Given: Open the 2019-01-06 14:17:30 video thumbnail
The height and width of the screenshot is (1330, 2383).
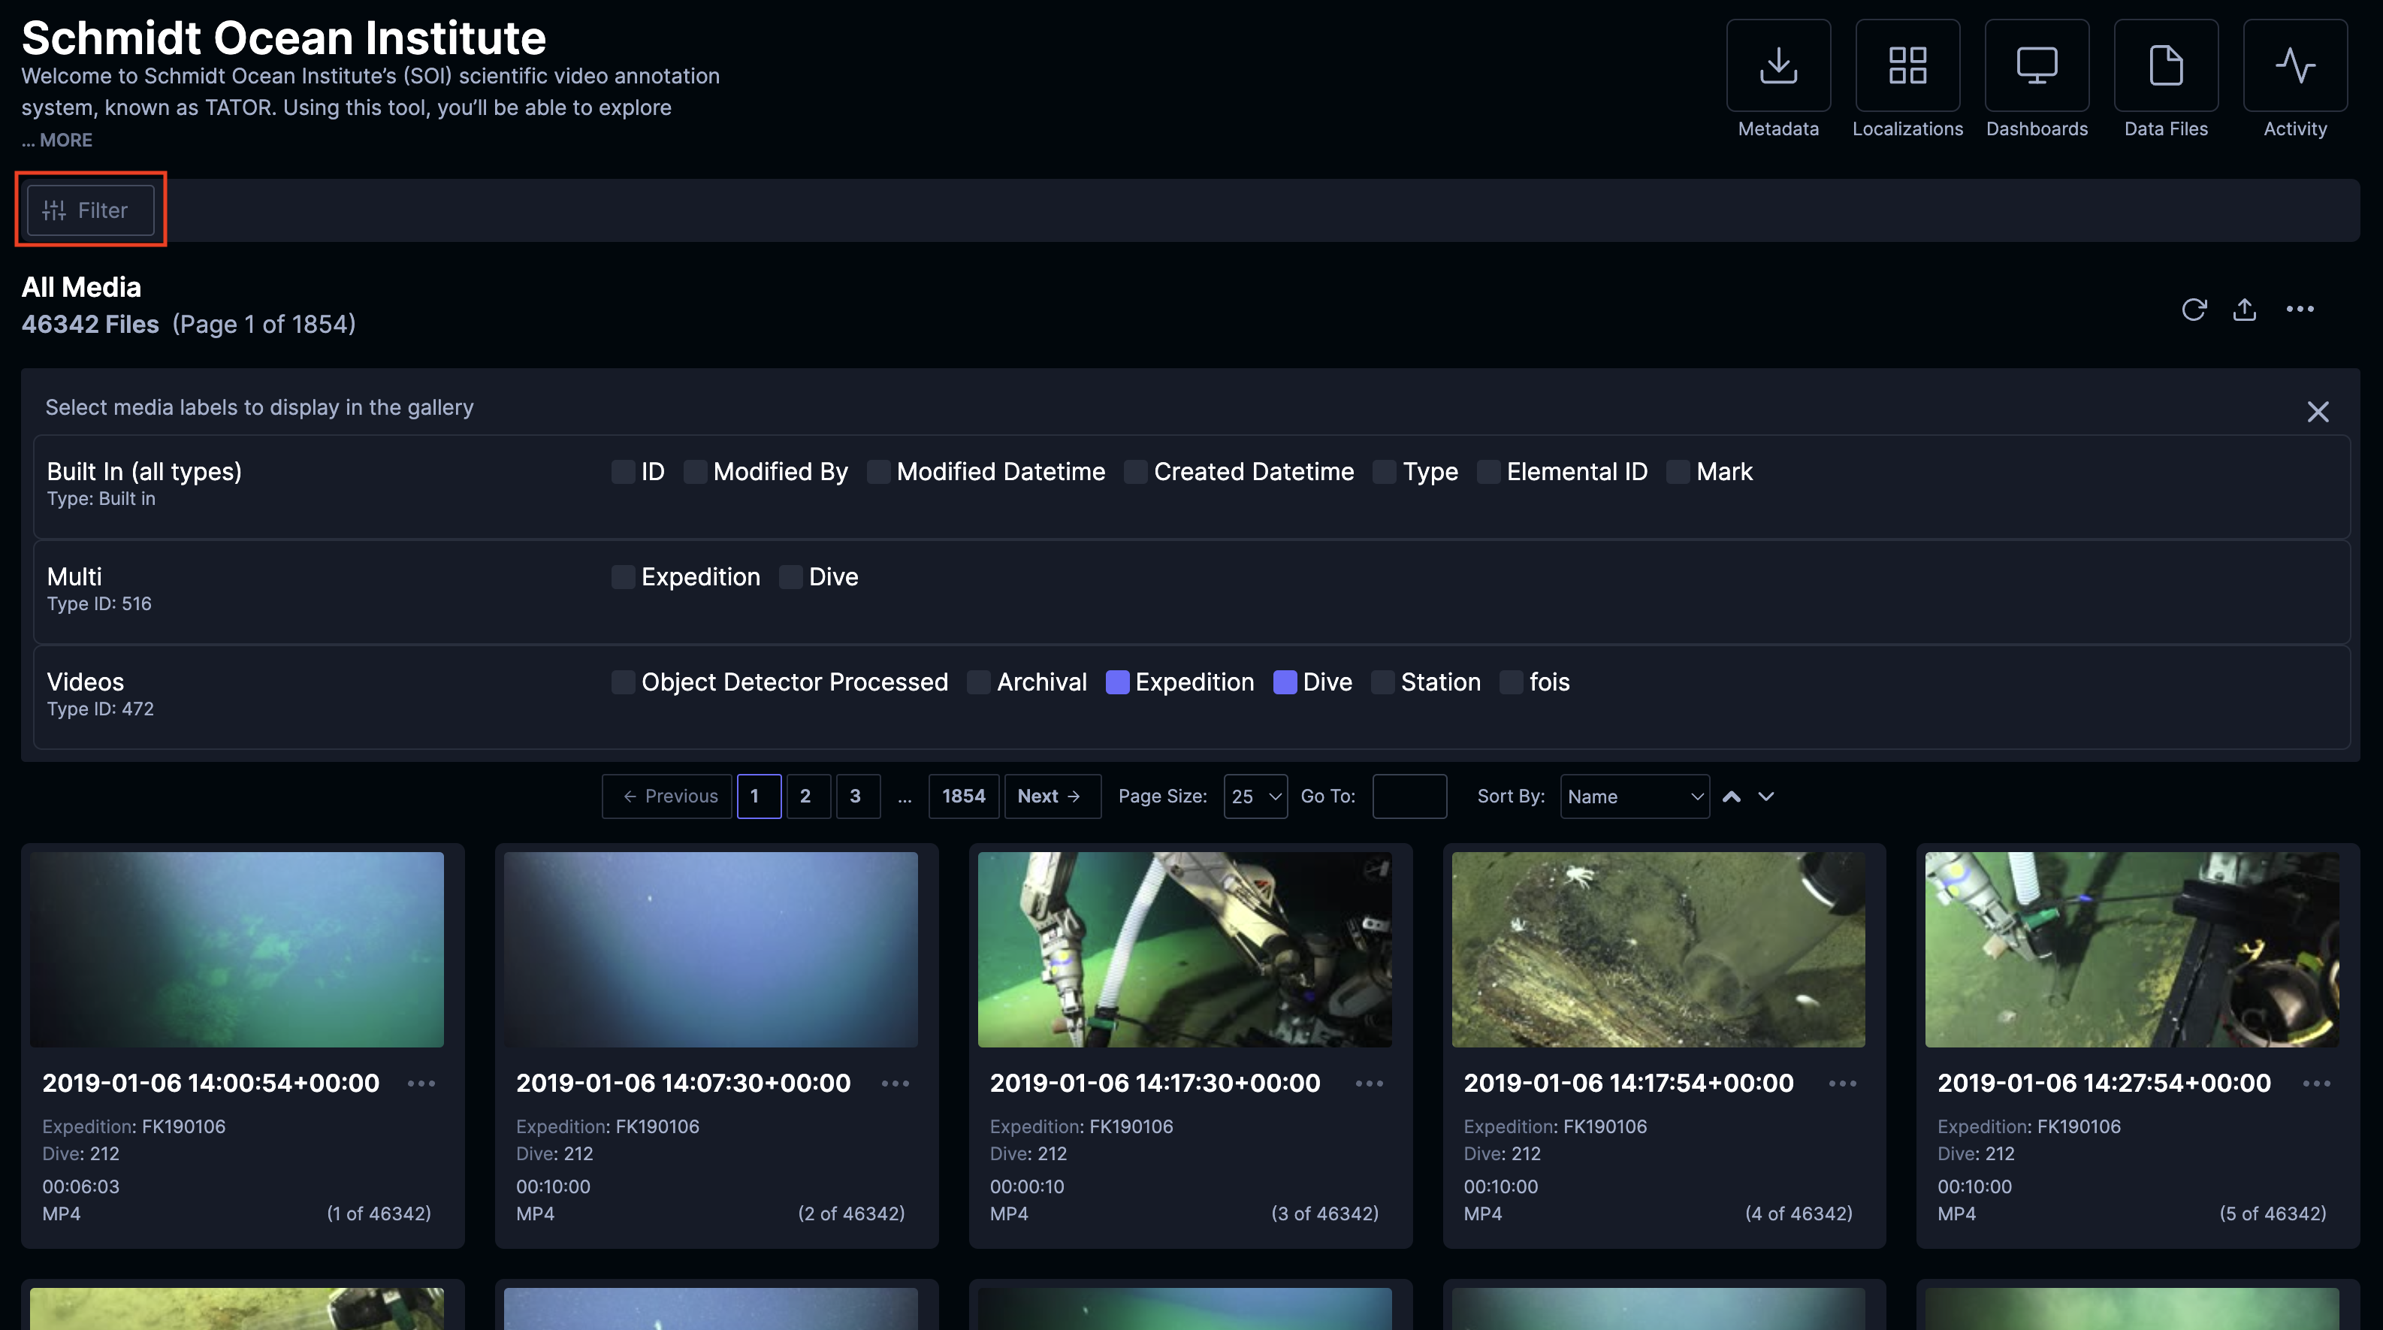Looking at the screenshot, I should tap(1184, 950).
